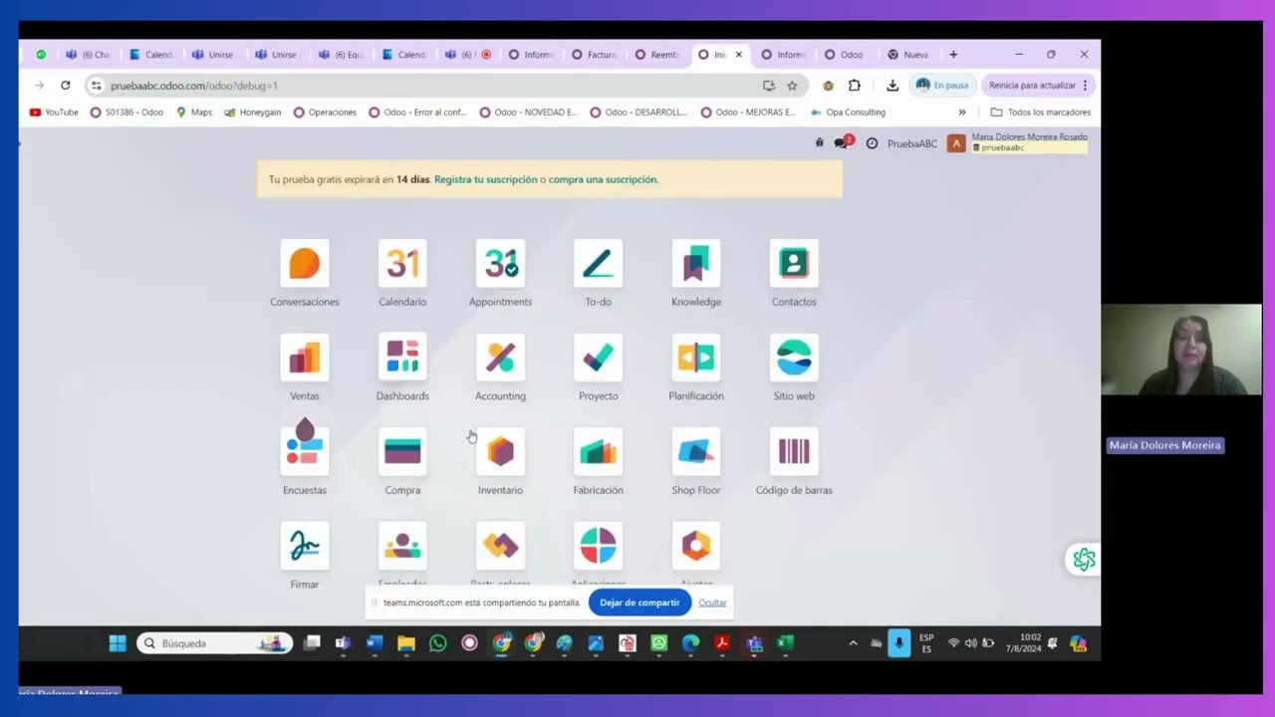Viewport: 1275px width, 717px height.
Task: Open the Aplicaciones app icon
Action: 598,546
